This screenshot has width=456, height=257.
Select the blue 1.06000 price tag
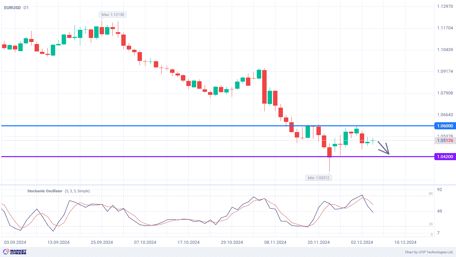[444, 126]
